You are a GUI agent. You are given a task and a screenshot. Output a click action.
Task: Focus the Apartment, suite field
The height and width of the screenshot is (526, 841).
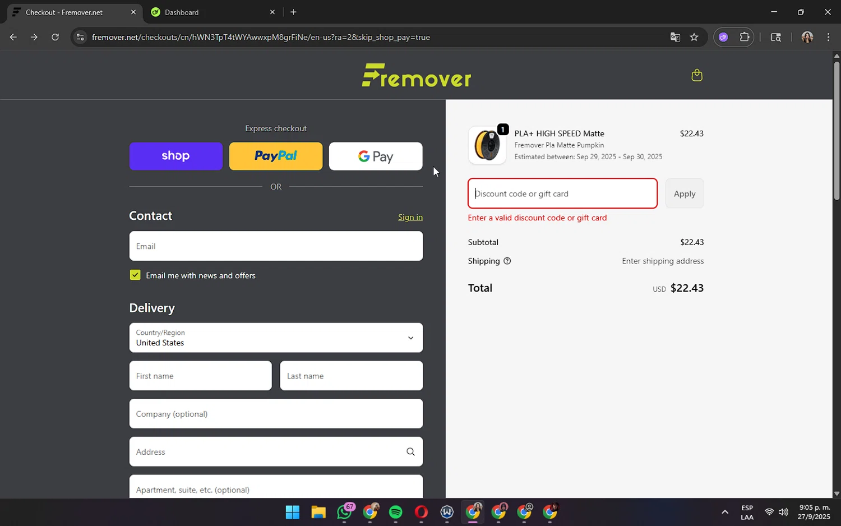point(276,487)
